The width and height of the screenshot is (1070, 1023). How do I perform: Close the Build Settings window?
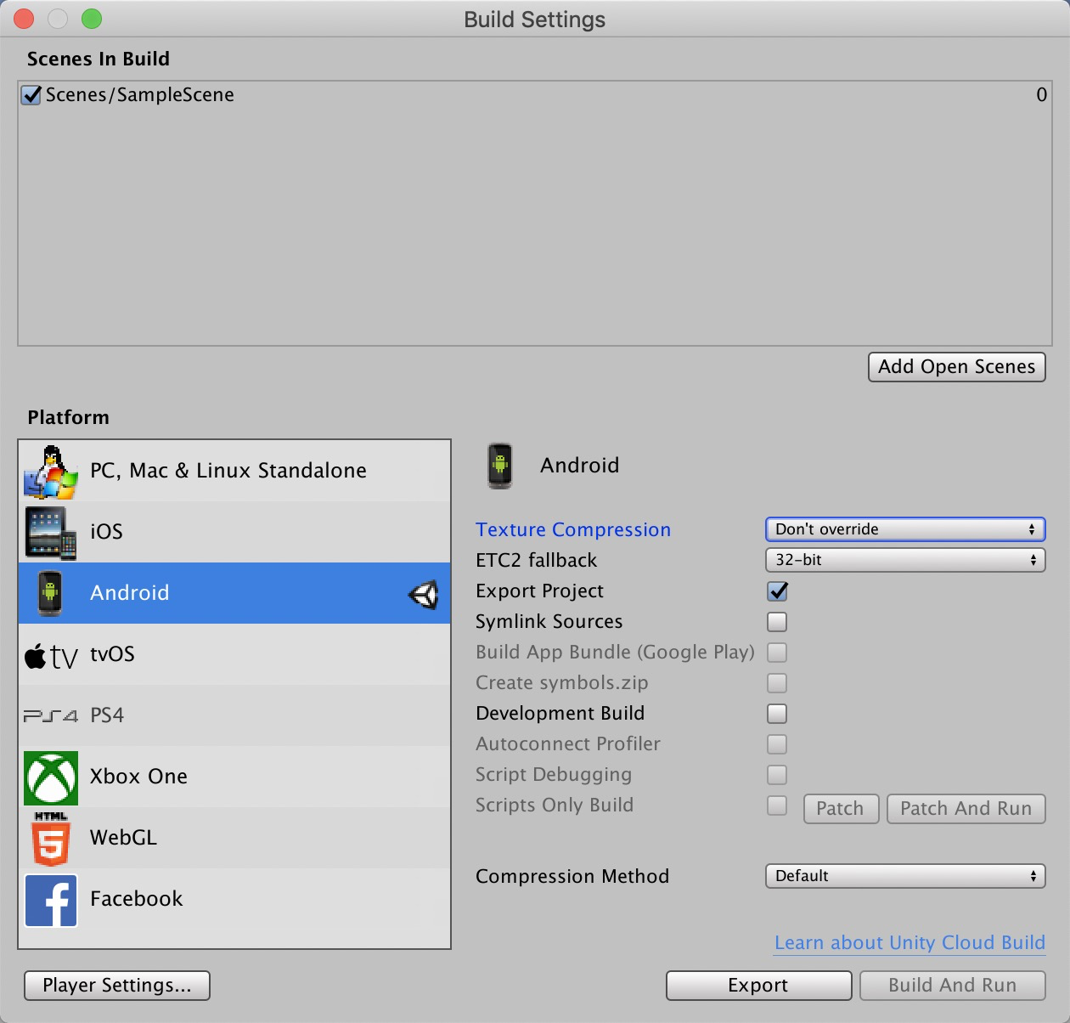[24, 19]
